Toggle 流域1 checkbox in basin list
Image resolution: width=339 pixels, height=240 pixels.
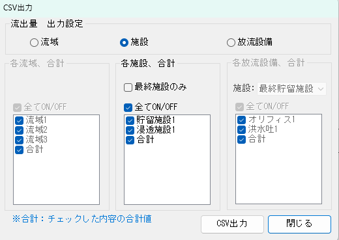tap(19, 120)
